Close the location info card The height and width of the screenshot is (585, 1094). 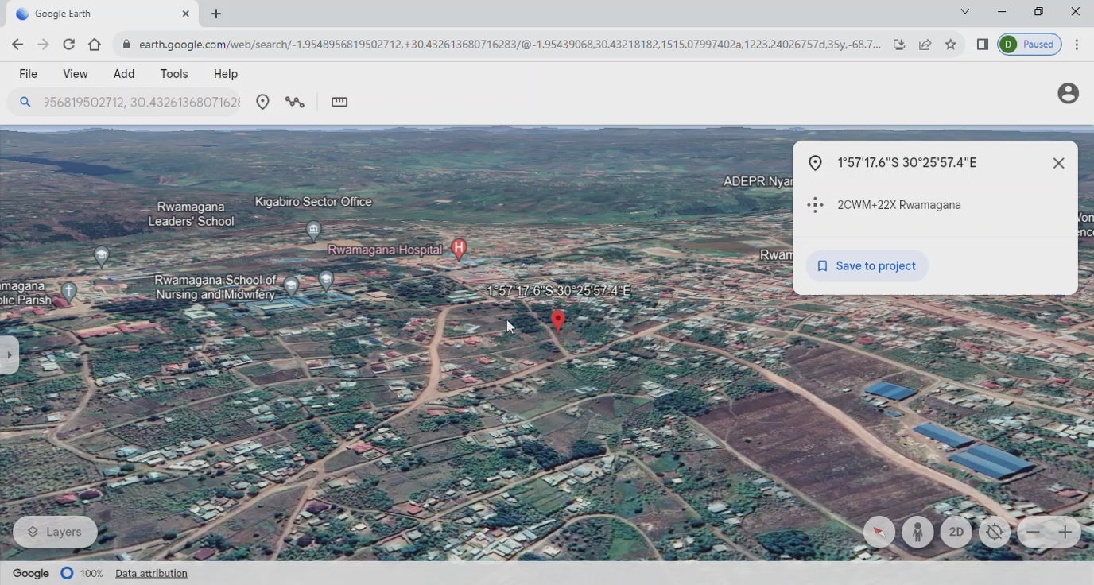(x=1058, y=163)
